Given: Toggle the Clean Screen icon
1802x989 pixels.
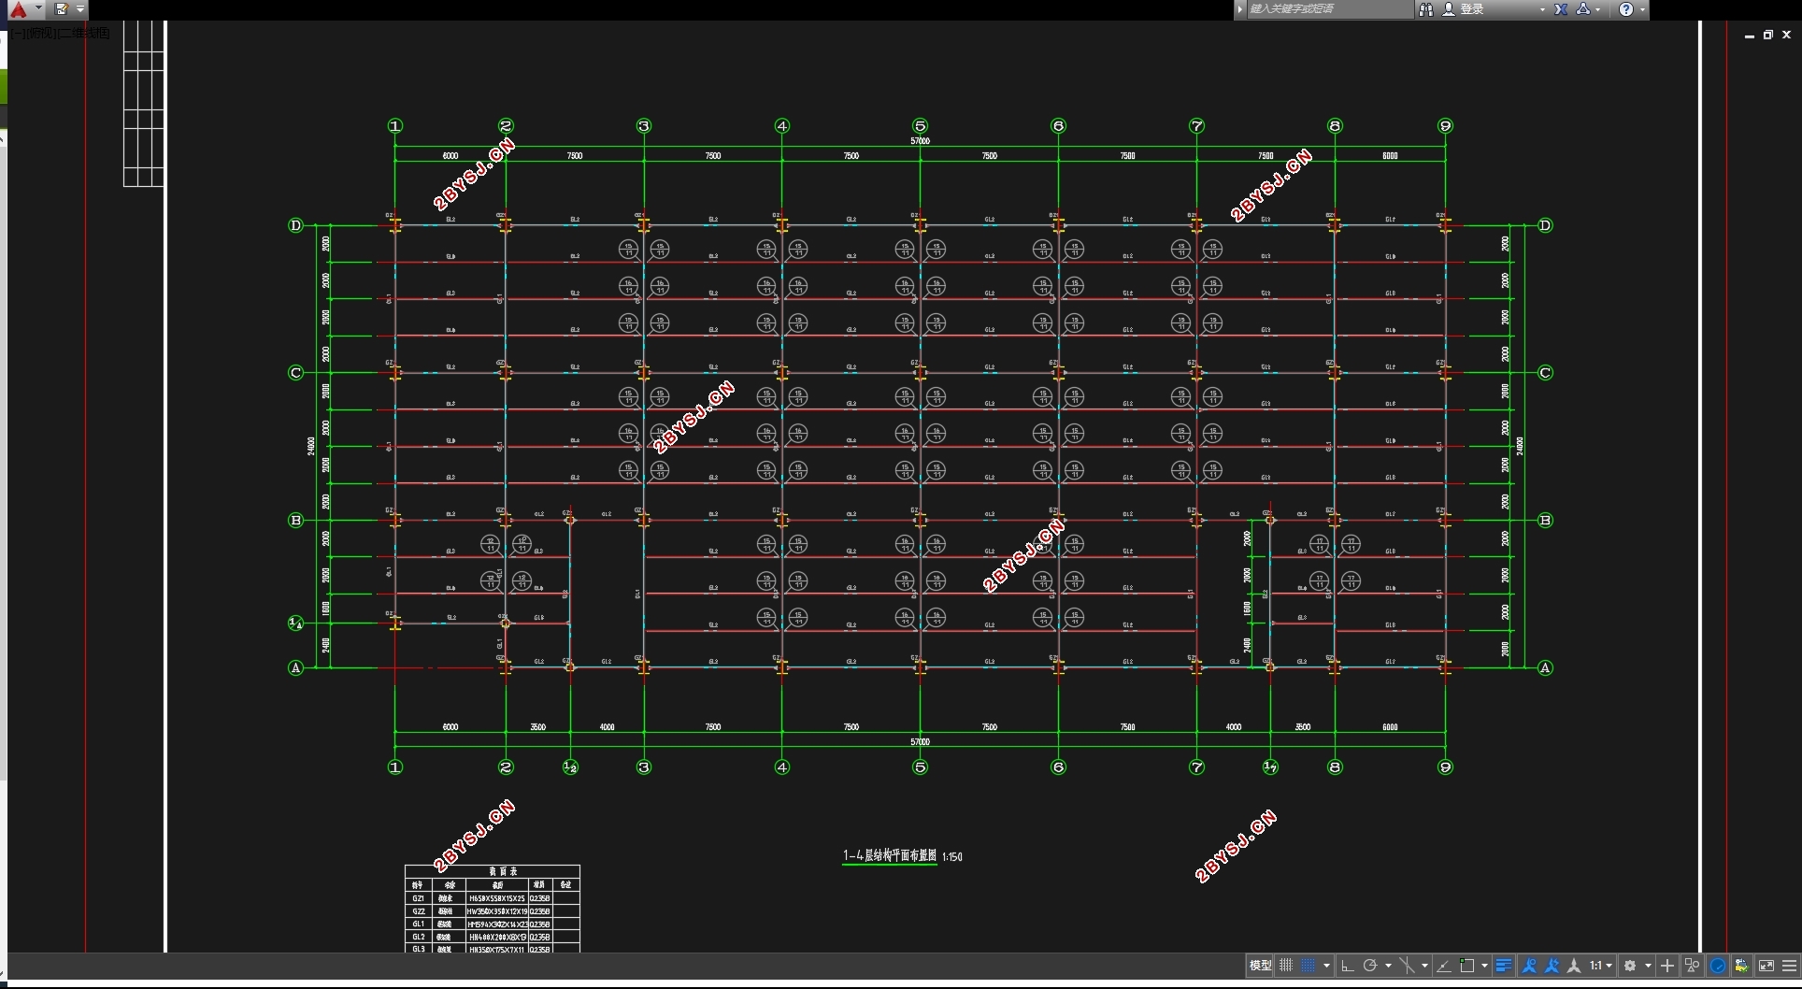Looking at the screenshot, I should coord(1766,966).
